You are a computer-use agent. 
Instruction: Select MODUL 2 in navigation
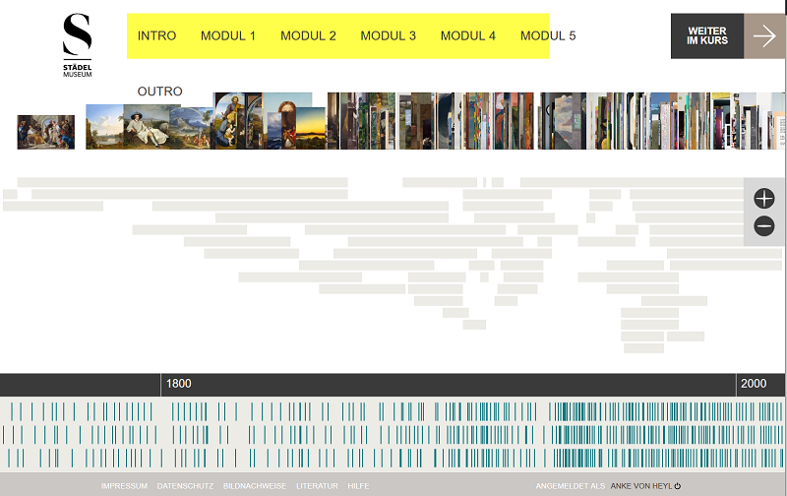(x=308, y=36)
